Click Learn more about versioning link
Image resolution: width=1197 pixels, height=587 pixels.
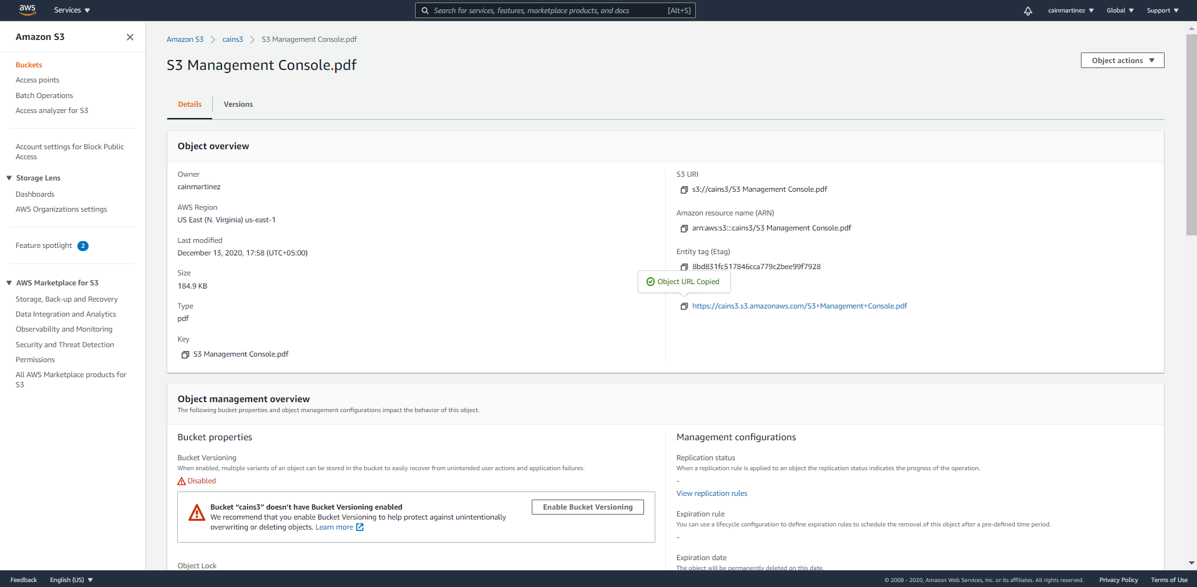(335, 527)
